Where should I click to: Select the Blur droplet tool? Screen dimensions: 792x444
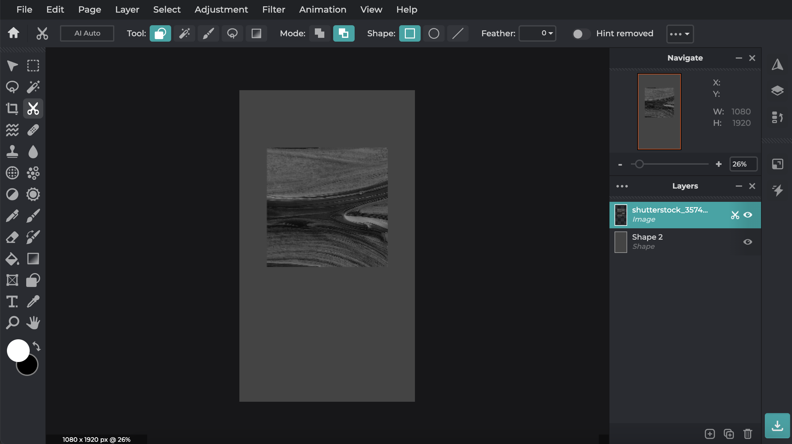[33, 151]
